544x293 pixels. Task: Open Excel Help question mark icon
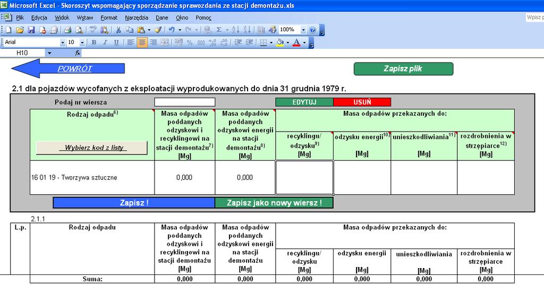[x=312, y=30]
